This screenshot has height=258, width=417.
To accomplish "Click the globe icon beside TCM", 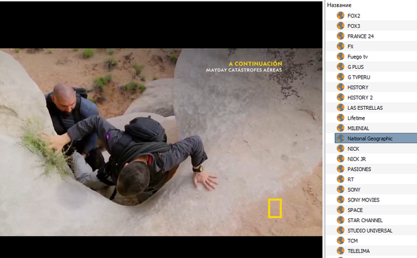I will pos(340,240).
